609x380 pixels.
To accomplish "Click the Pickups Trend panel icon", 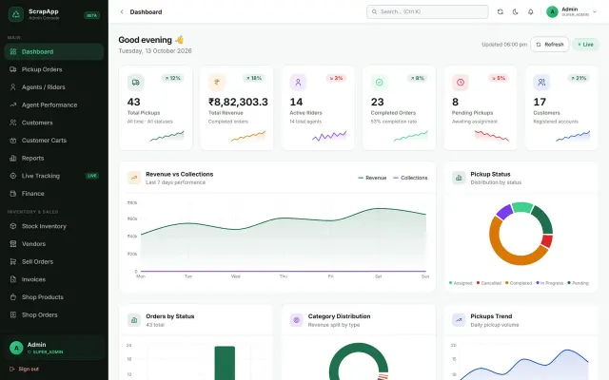I will pos(459,320).
